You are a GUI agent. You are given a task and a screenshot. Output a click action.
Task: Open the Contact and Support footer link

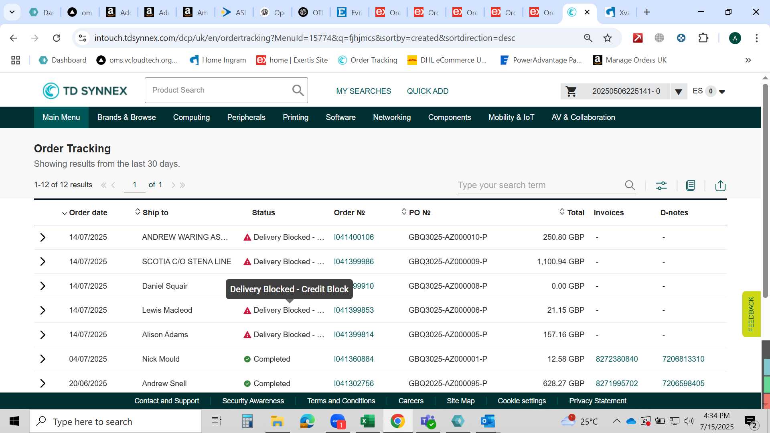point(166,401)
